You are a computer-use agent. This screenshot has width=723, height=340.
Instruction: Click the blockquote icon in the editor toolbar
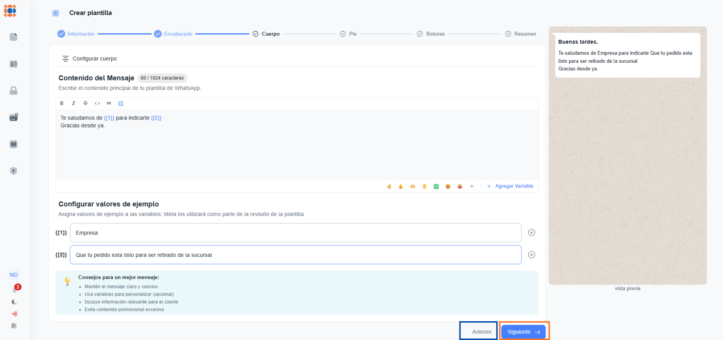109,103
